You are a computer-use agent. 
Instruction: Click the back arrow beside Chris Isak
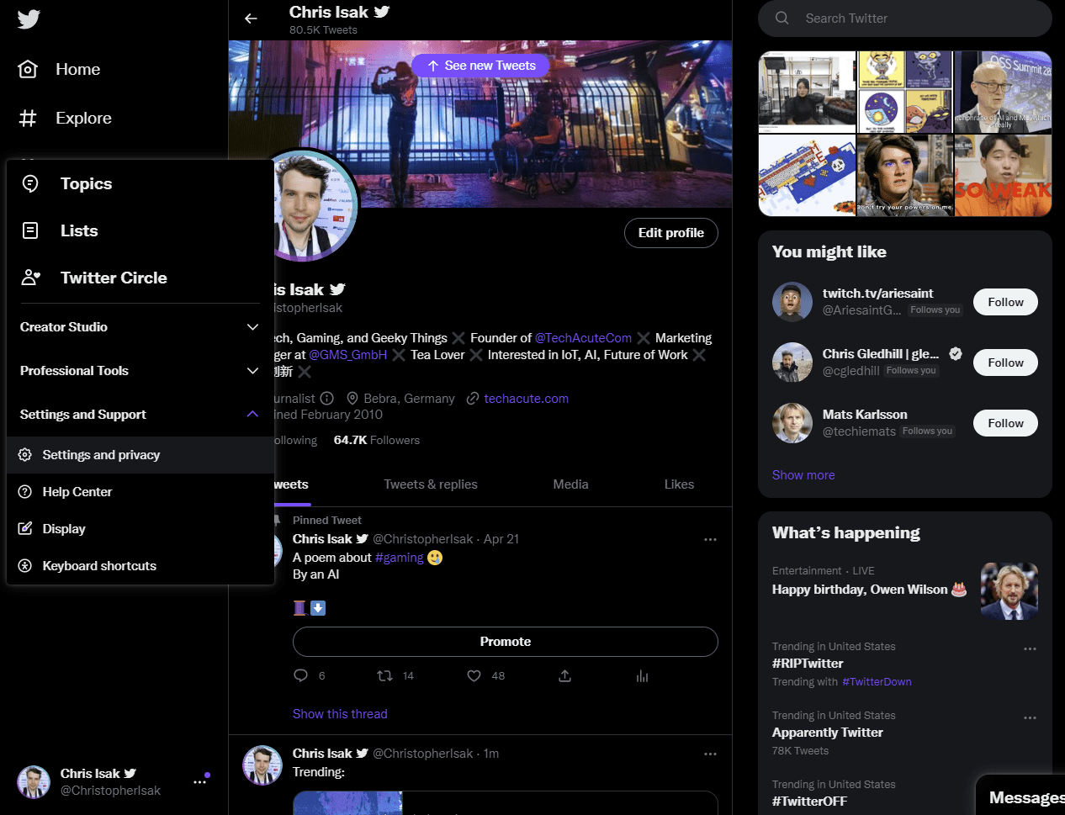pyautogui.click(x=251, y=19)
